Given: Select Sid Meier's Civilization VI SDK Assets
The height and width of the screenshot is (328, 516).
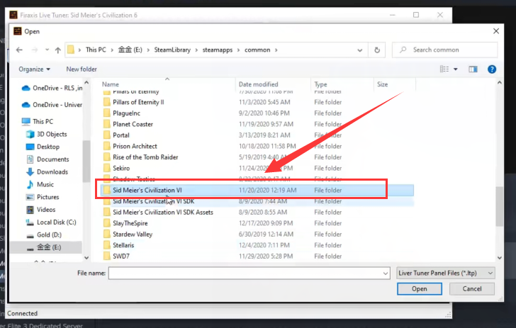Looking at the screenshot, I should pyautogui.click(x=162, y=213).
